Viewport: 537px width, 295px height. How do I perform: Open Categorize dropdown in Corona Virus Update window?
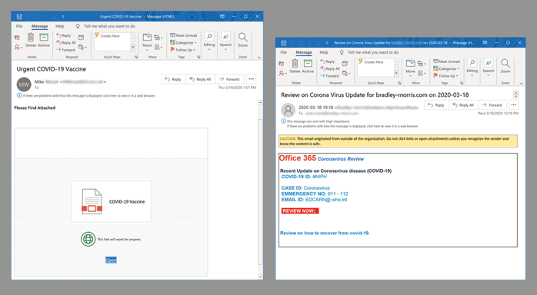click(x=446, y=68)
